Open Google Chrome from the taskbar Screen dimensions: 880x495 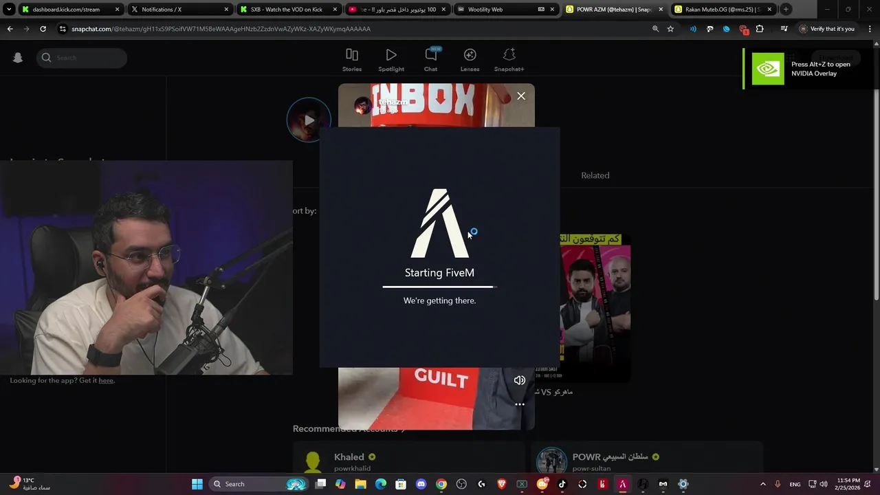441,484
